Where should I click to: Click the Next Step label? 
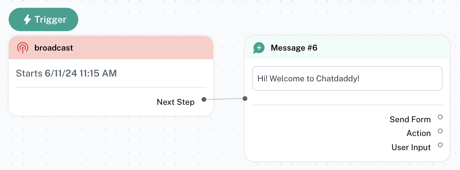tap(176, 102)
